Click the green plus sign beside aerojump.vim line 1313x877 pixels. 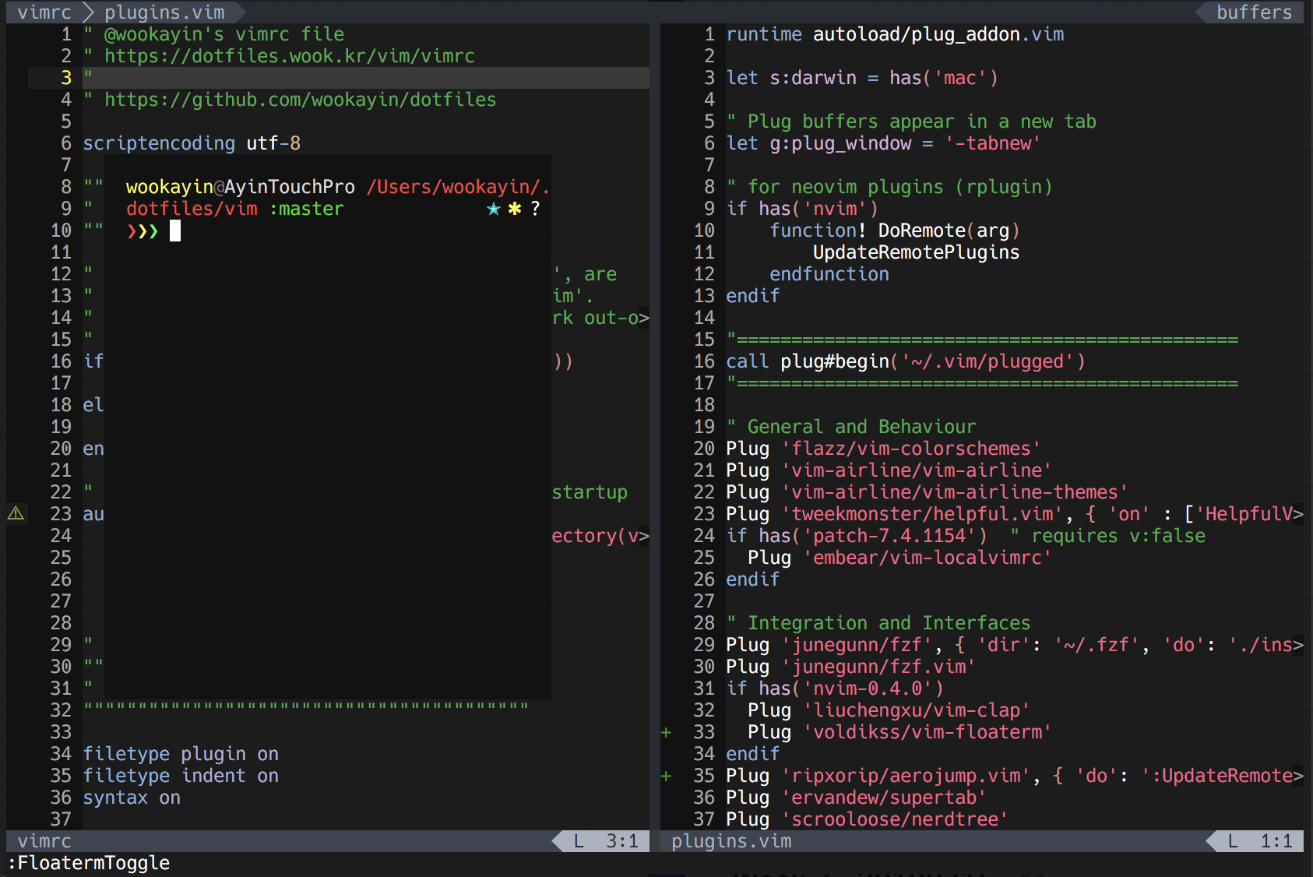point(666,776)
